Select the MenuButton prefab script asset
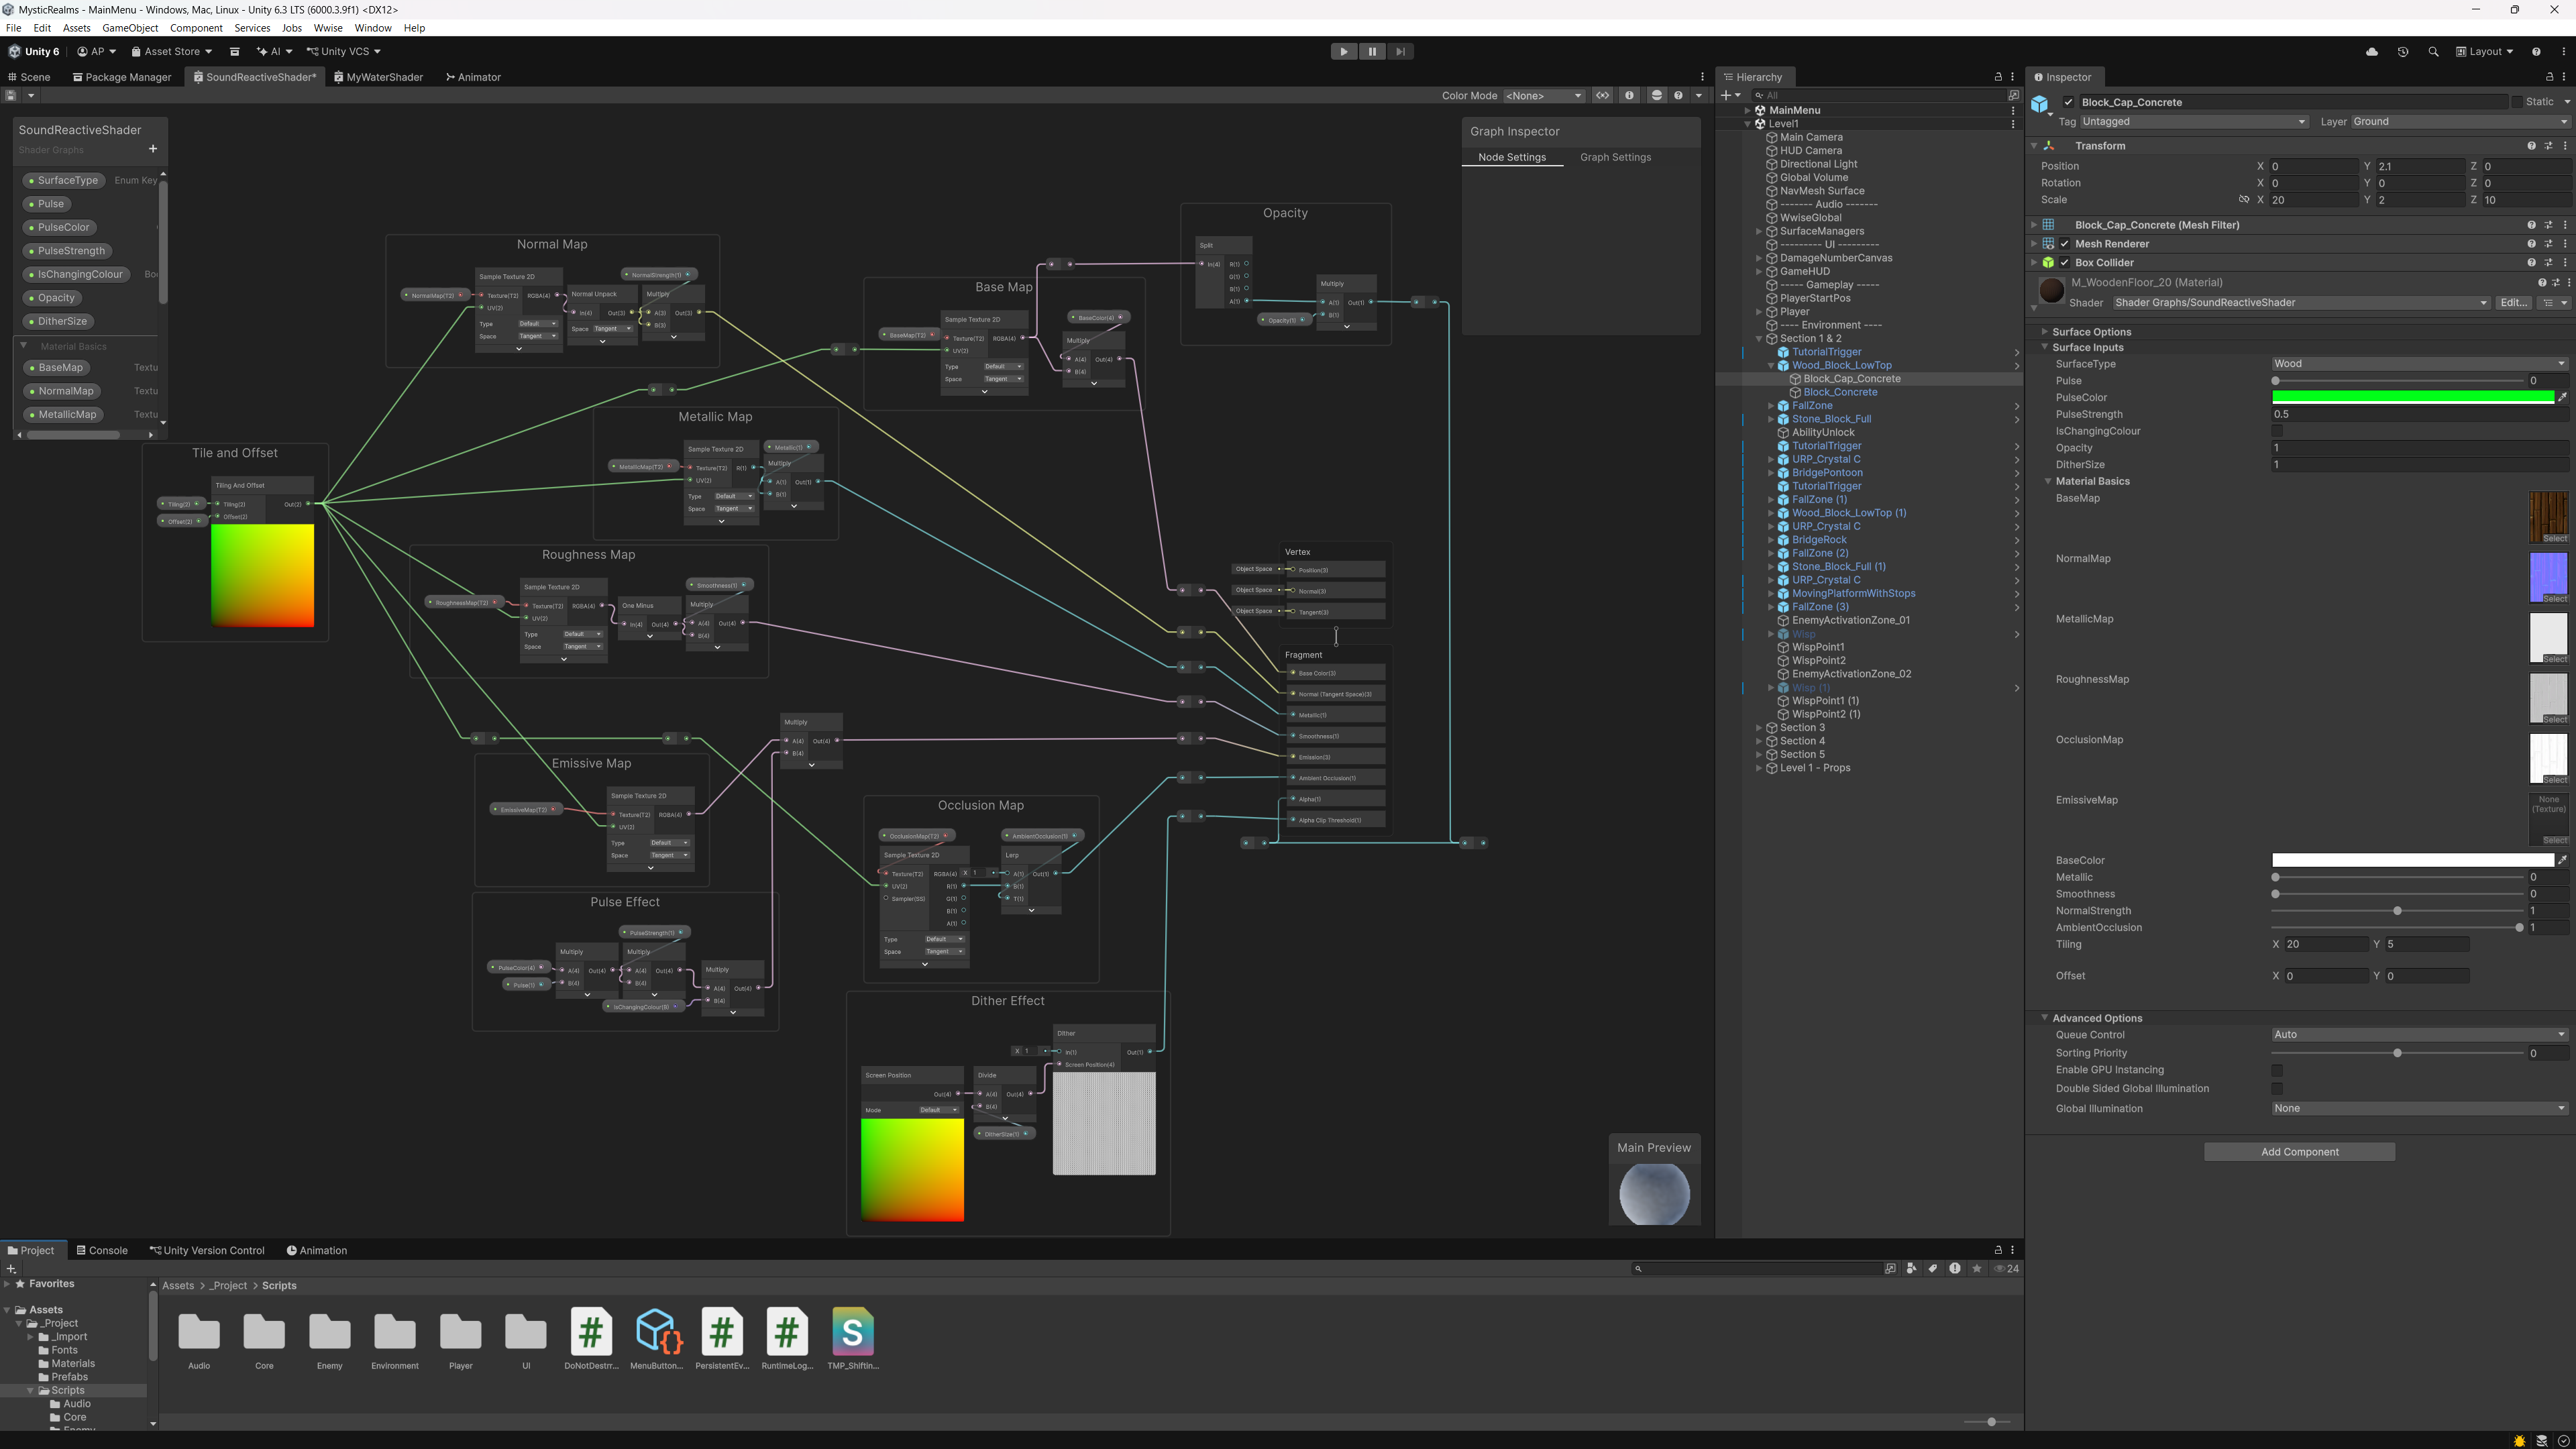Image resolution: width=2576 pixels, height=1449 pixels. [657, 1339]
